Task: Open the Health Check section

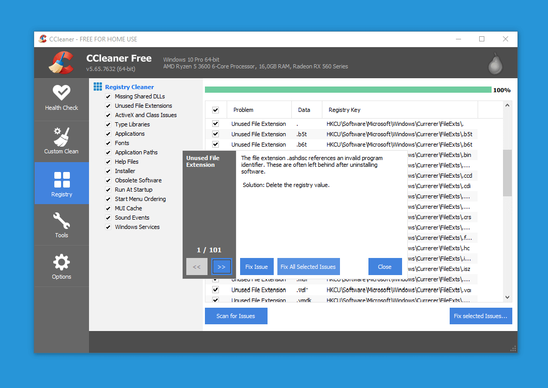Action: pyautogui.click(x=62, y=99)
